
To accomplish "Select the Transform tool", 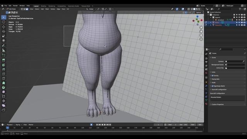I will tap(3, 41).
